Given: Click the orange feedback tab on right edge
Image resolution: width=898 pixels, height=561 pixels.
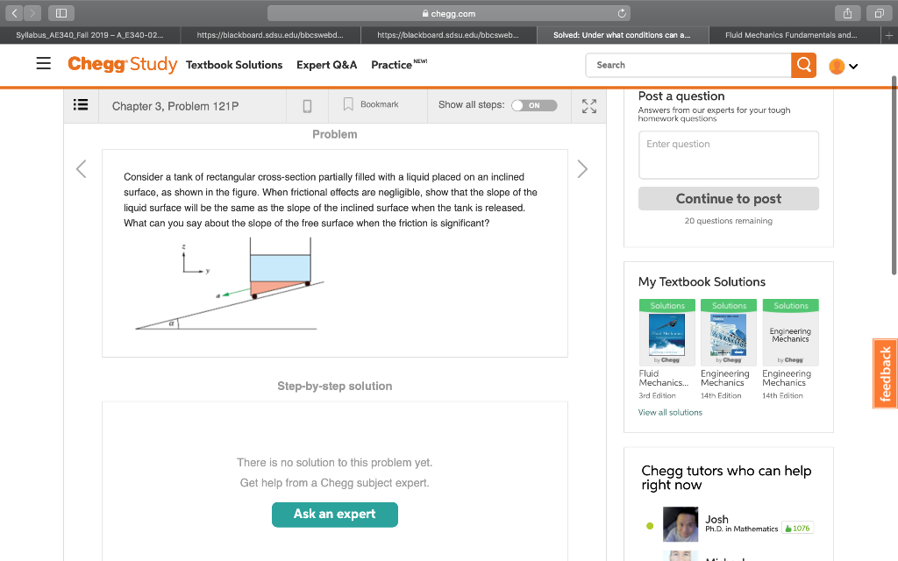Looking at the screenshot, I should (885, 373).
